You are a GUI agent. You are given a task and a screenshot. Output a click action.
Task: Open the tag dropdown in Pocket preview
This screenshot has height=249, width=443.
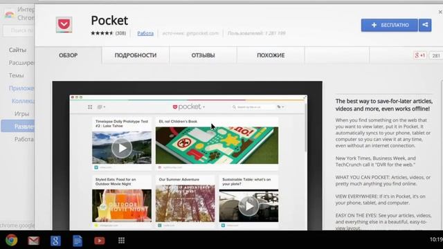[x=280, y=107]
